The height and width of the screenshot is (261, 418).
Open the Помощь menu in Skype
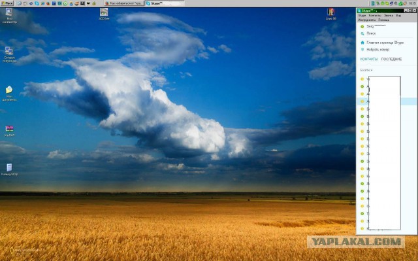coord(383,20)
